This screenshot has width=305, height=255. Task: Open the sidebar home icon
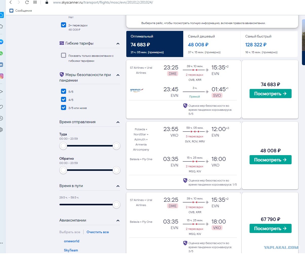[x=1, y=15]
